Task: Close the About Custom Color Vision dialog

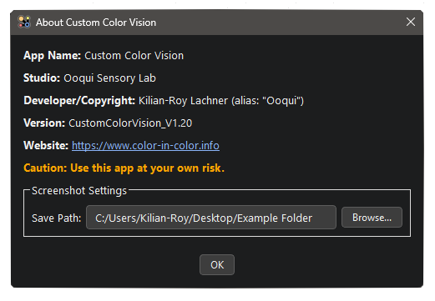Action: coord(411,22)
